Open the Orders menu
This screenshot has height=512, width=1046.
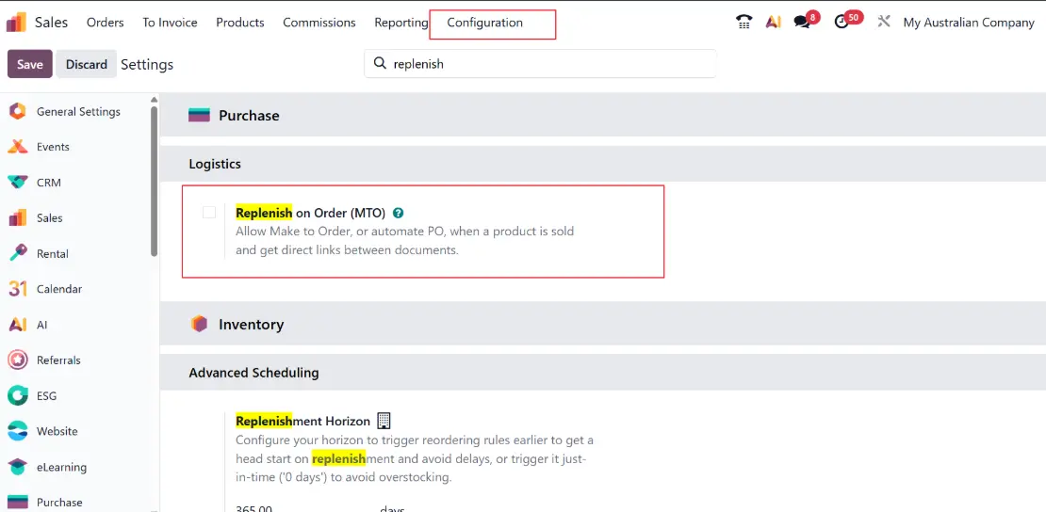point(106,23)
